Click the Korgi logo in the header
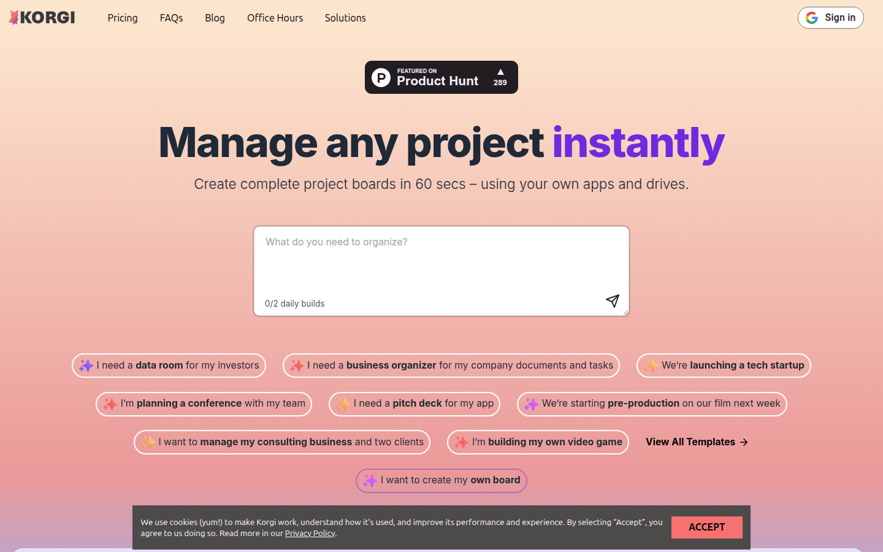Image resolution: width=883 pixels, height=552 pixels. pos(42,18)
